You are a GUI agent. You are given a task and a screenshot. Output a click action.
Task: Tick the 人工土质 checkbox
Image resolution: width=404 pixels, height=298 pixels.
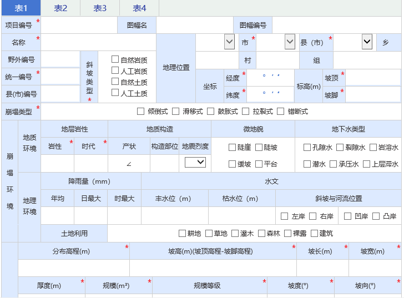pos(115,93)
